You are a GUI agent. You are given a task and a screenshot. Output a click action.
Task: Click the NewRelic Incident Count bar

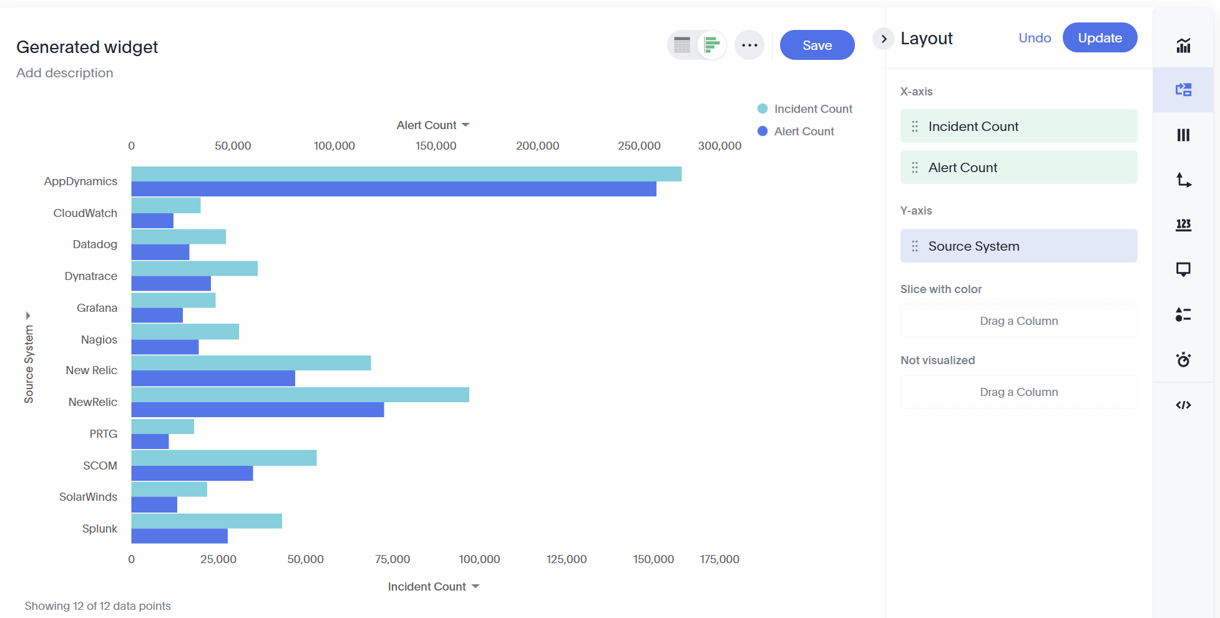300,395
